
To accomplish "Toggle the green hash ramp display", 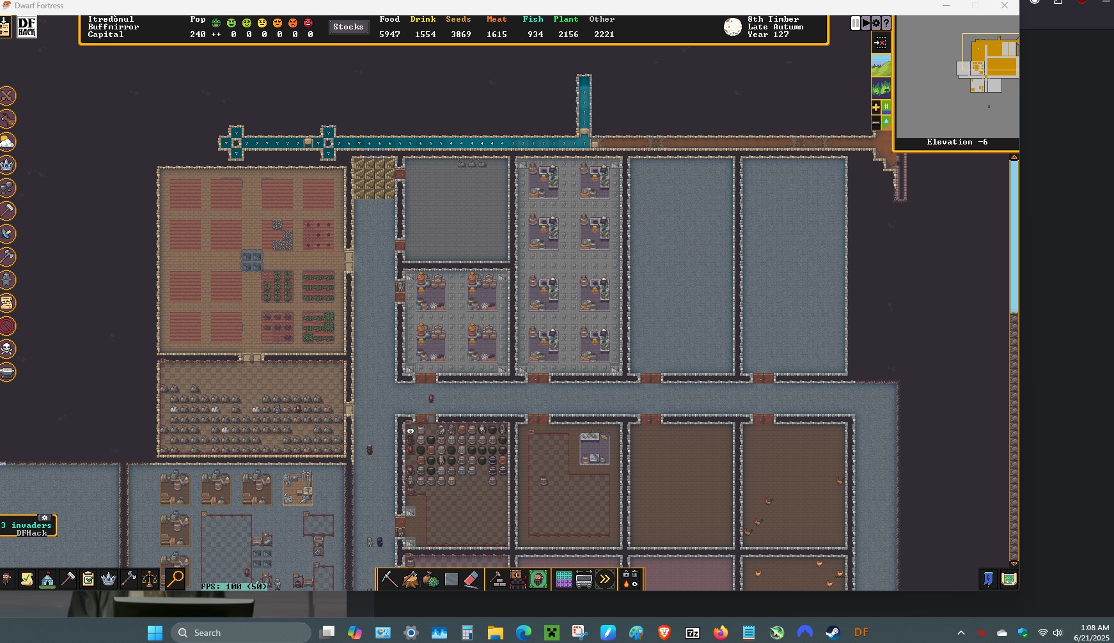I will point(886,107).
